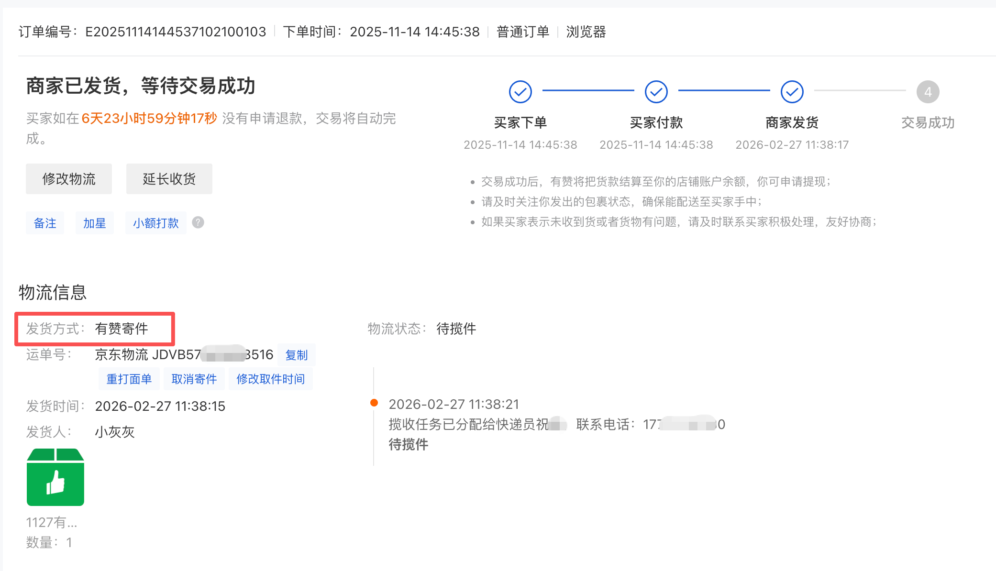The width and height of the screenshot is (996, 571).
Task: Click the step 4 交易成功 circle
Action: tap(928, 92)
